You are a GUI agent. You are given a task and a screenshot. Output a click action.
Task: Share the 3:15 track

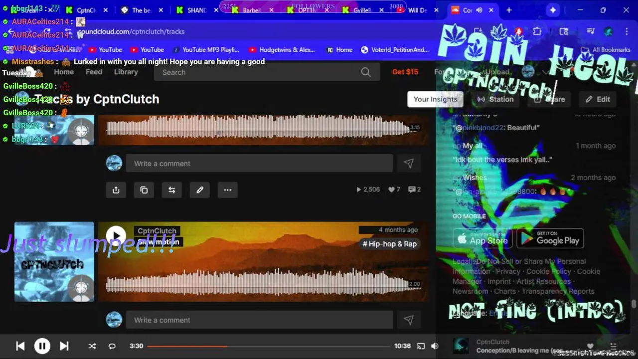(116, 190)
